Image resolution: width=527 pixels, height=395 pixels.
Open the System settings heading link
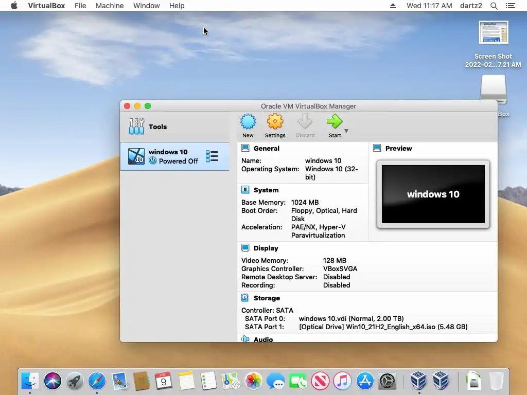[x=266, y=190]
